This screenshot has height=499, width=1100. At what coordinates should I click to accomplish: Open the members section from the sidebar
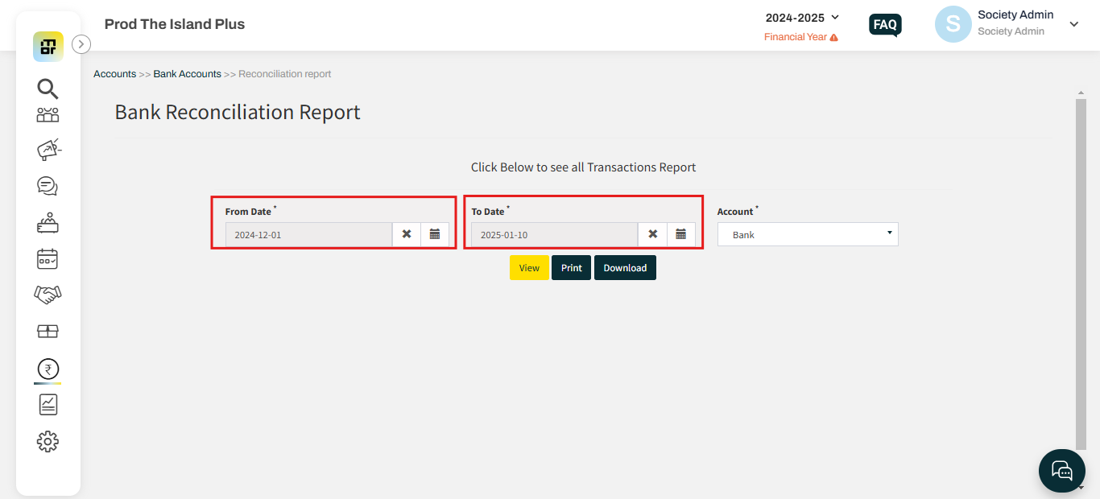click(48, 114)
